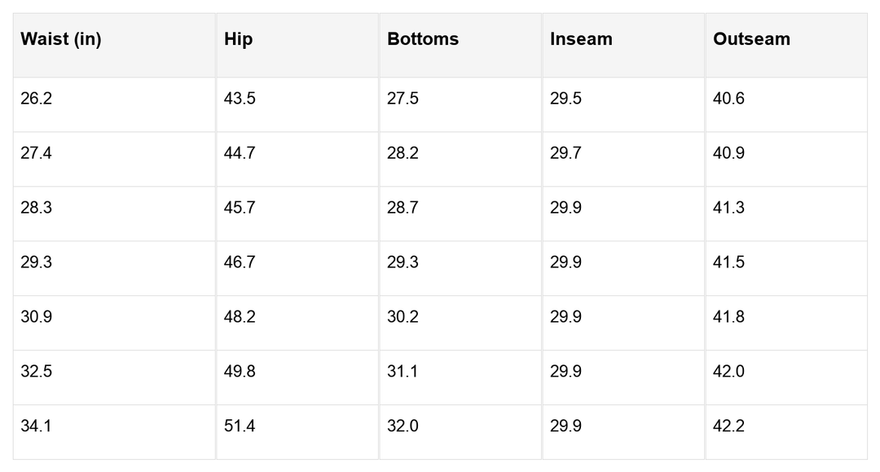Click the 30.9 waist cell
The height and width of the screenshot is (472, 880).
(x=36, y=317)
